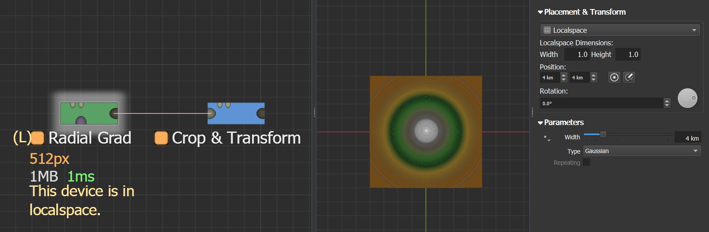
Task: Collapse the Placement & Transform section
Action: 540,12
